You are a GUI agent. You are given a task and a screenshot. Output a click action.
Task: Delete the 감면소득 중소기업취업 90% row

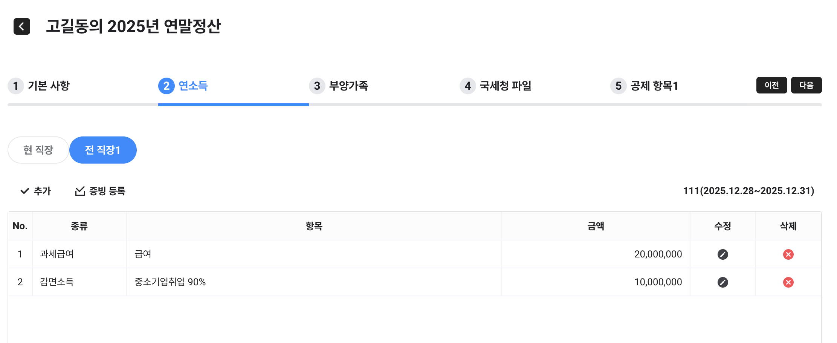pos(788,282)
